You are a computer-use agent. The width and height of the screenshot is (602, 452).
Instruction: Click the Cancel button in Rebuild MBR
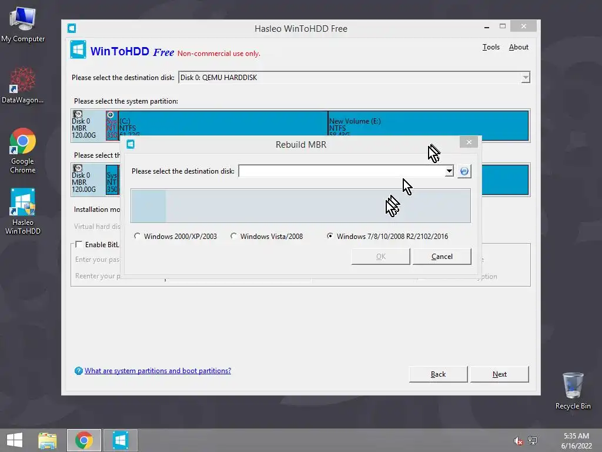pyautogui.click(x=442, y=257)
